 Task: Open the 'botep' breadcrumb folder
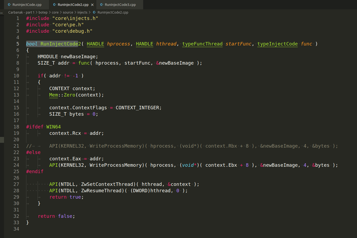click(43, 12)
